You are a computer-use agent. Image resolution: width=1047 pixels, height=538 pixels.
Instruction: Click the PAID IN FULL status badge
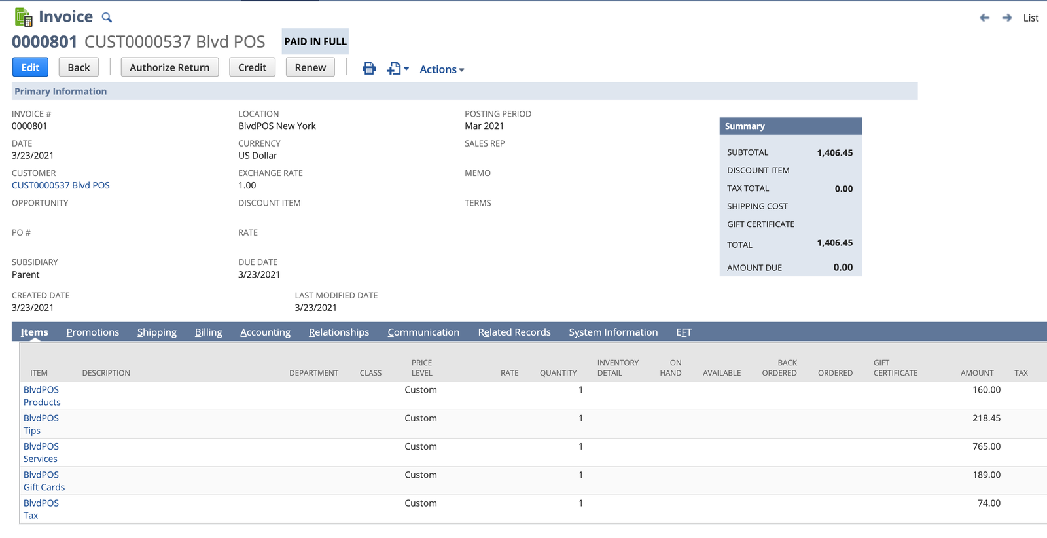click(315, 41)
